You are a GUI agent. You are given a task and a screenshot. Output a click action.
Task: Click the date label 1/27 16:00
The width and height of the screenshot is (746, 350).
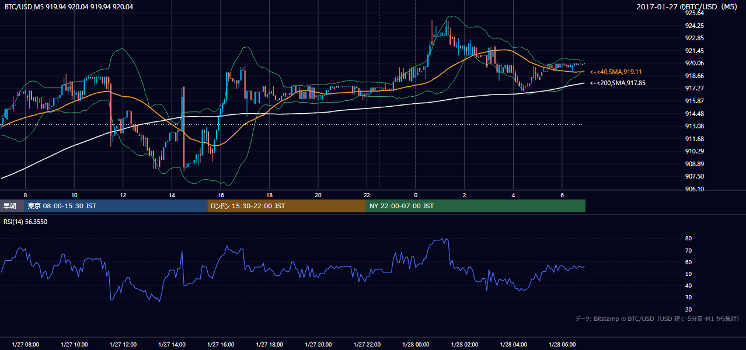point(220,344)
